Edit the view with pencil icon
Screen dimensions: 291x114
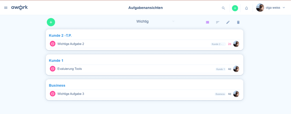tap(228, 22)
